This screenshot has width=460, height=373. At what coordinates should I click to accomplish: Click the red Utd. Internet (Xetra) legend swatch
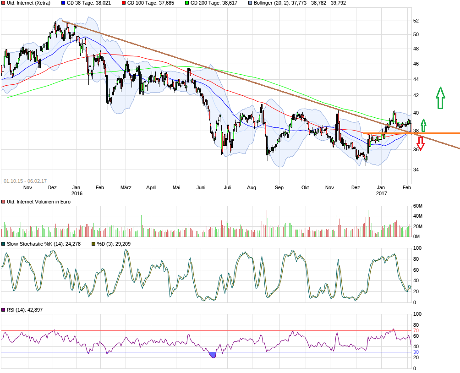3,3
